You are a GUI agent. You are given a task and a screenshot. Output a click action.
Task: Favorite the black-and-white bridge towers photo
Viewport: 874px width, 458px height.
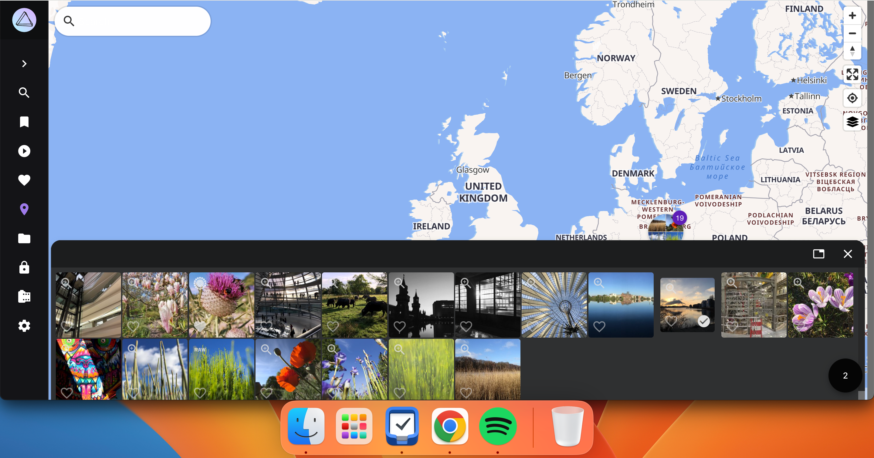(x=399, y=326)
